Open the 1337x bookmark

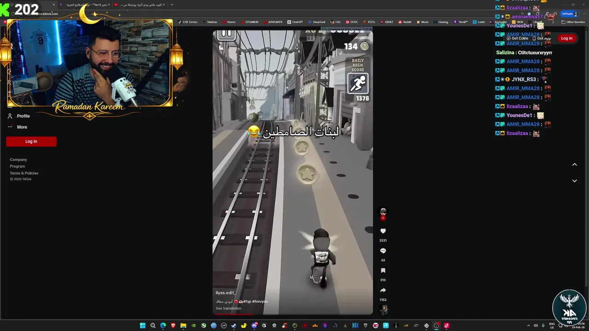pyautogui.click(x=369, y=22)
